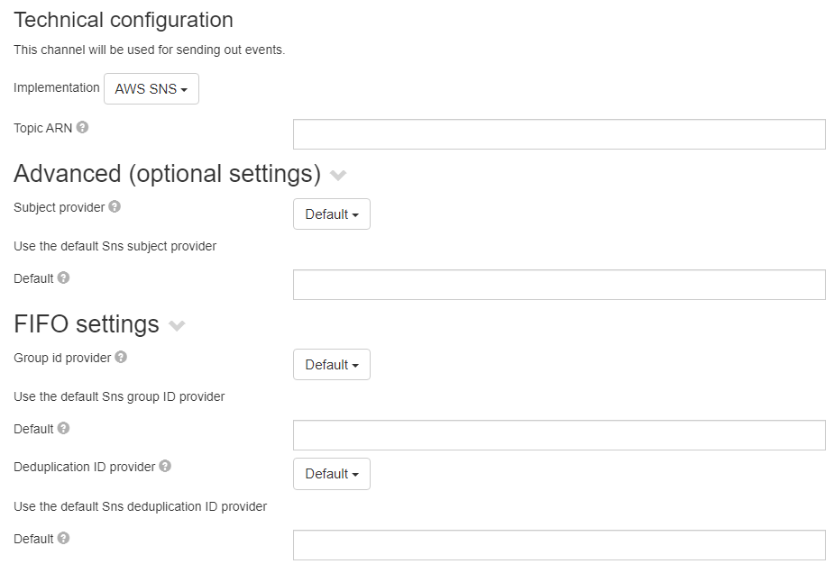Image resolution: width=835 pixels, height=573 pixels.
Task: Open the Subject provider help tooltip
Action: click(114, 205)
